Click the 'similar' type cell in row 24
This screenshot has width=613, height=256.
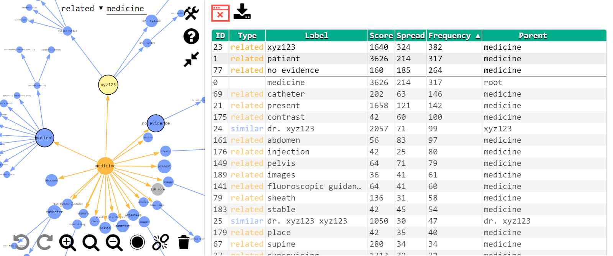[247, 129]
